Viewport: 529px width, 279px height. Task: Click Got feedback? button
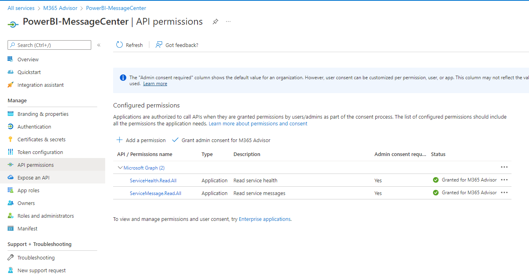[x=177, y=45]
